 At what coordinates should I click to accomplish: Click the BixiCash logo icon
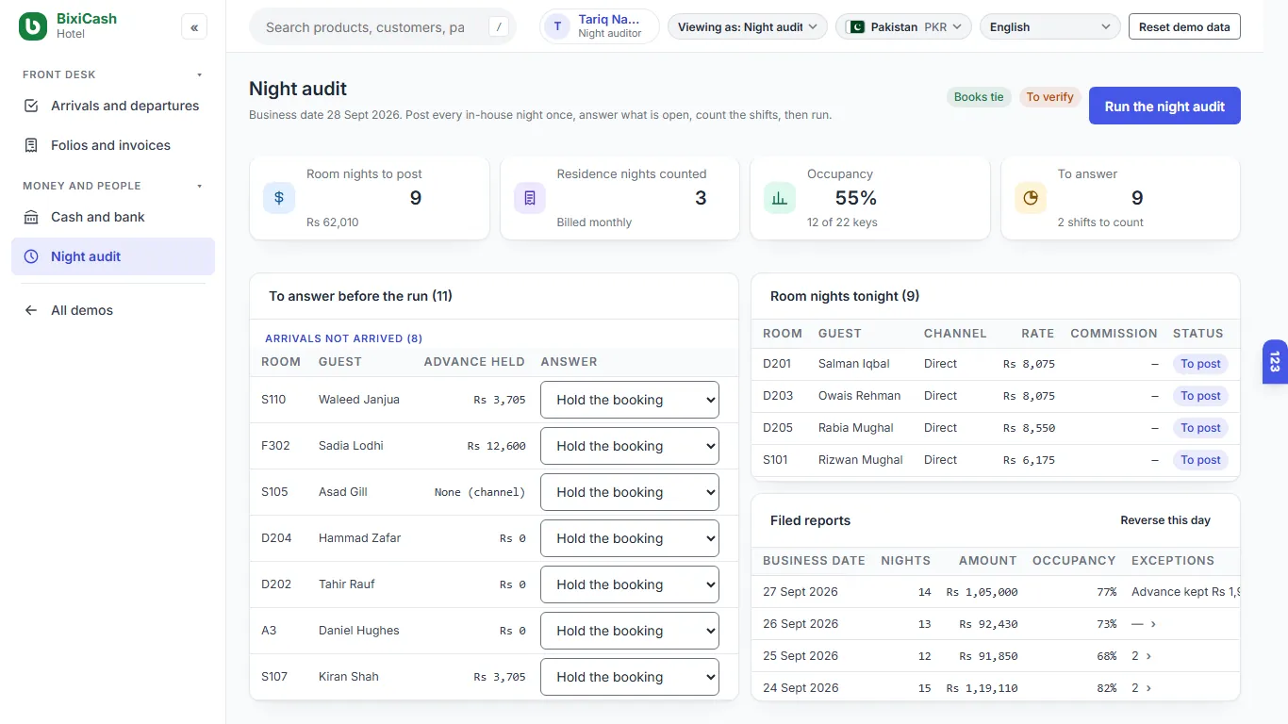point(33,26)
